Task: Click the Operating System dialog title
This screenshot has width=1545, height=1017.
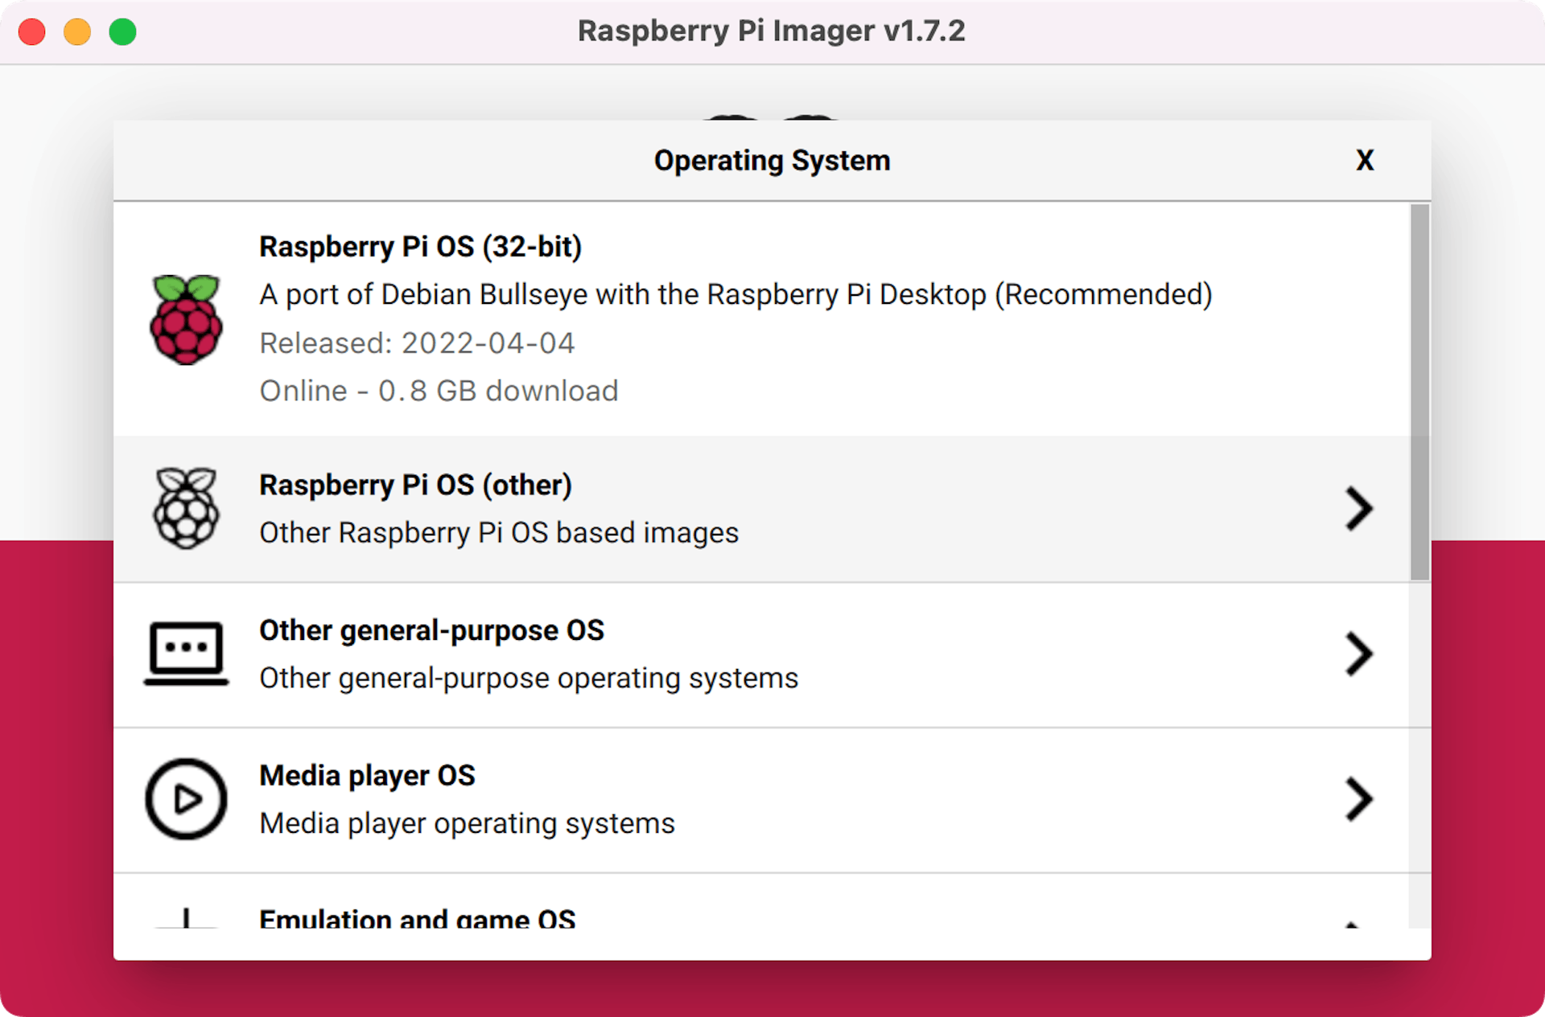Action: pos(772,160)
